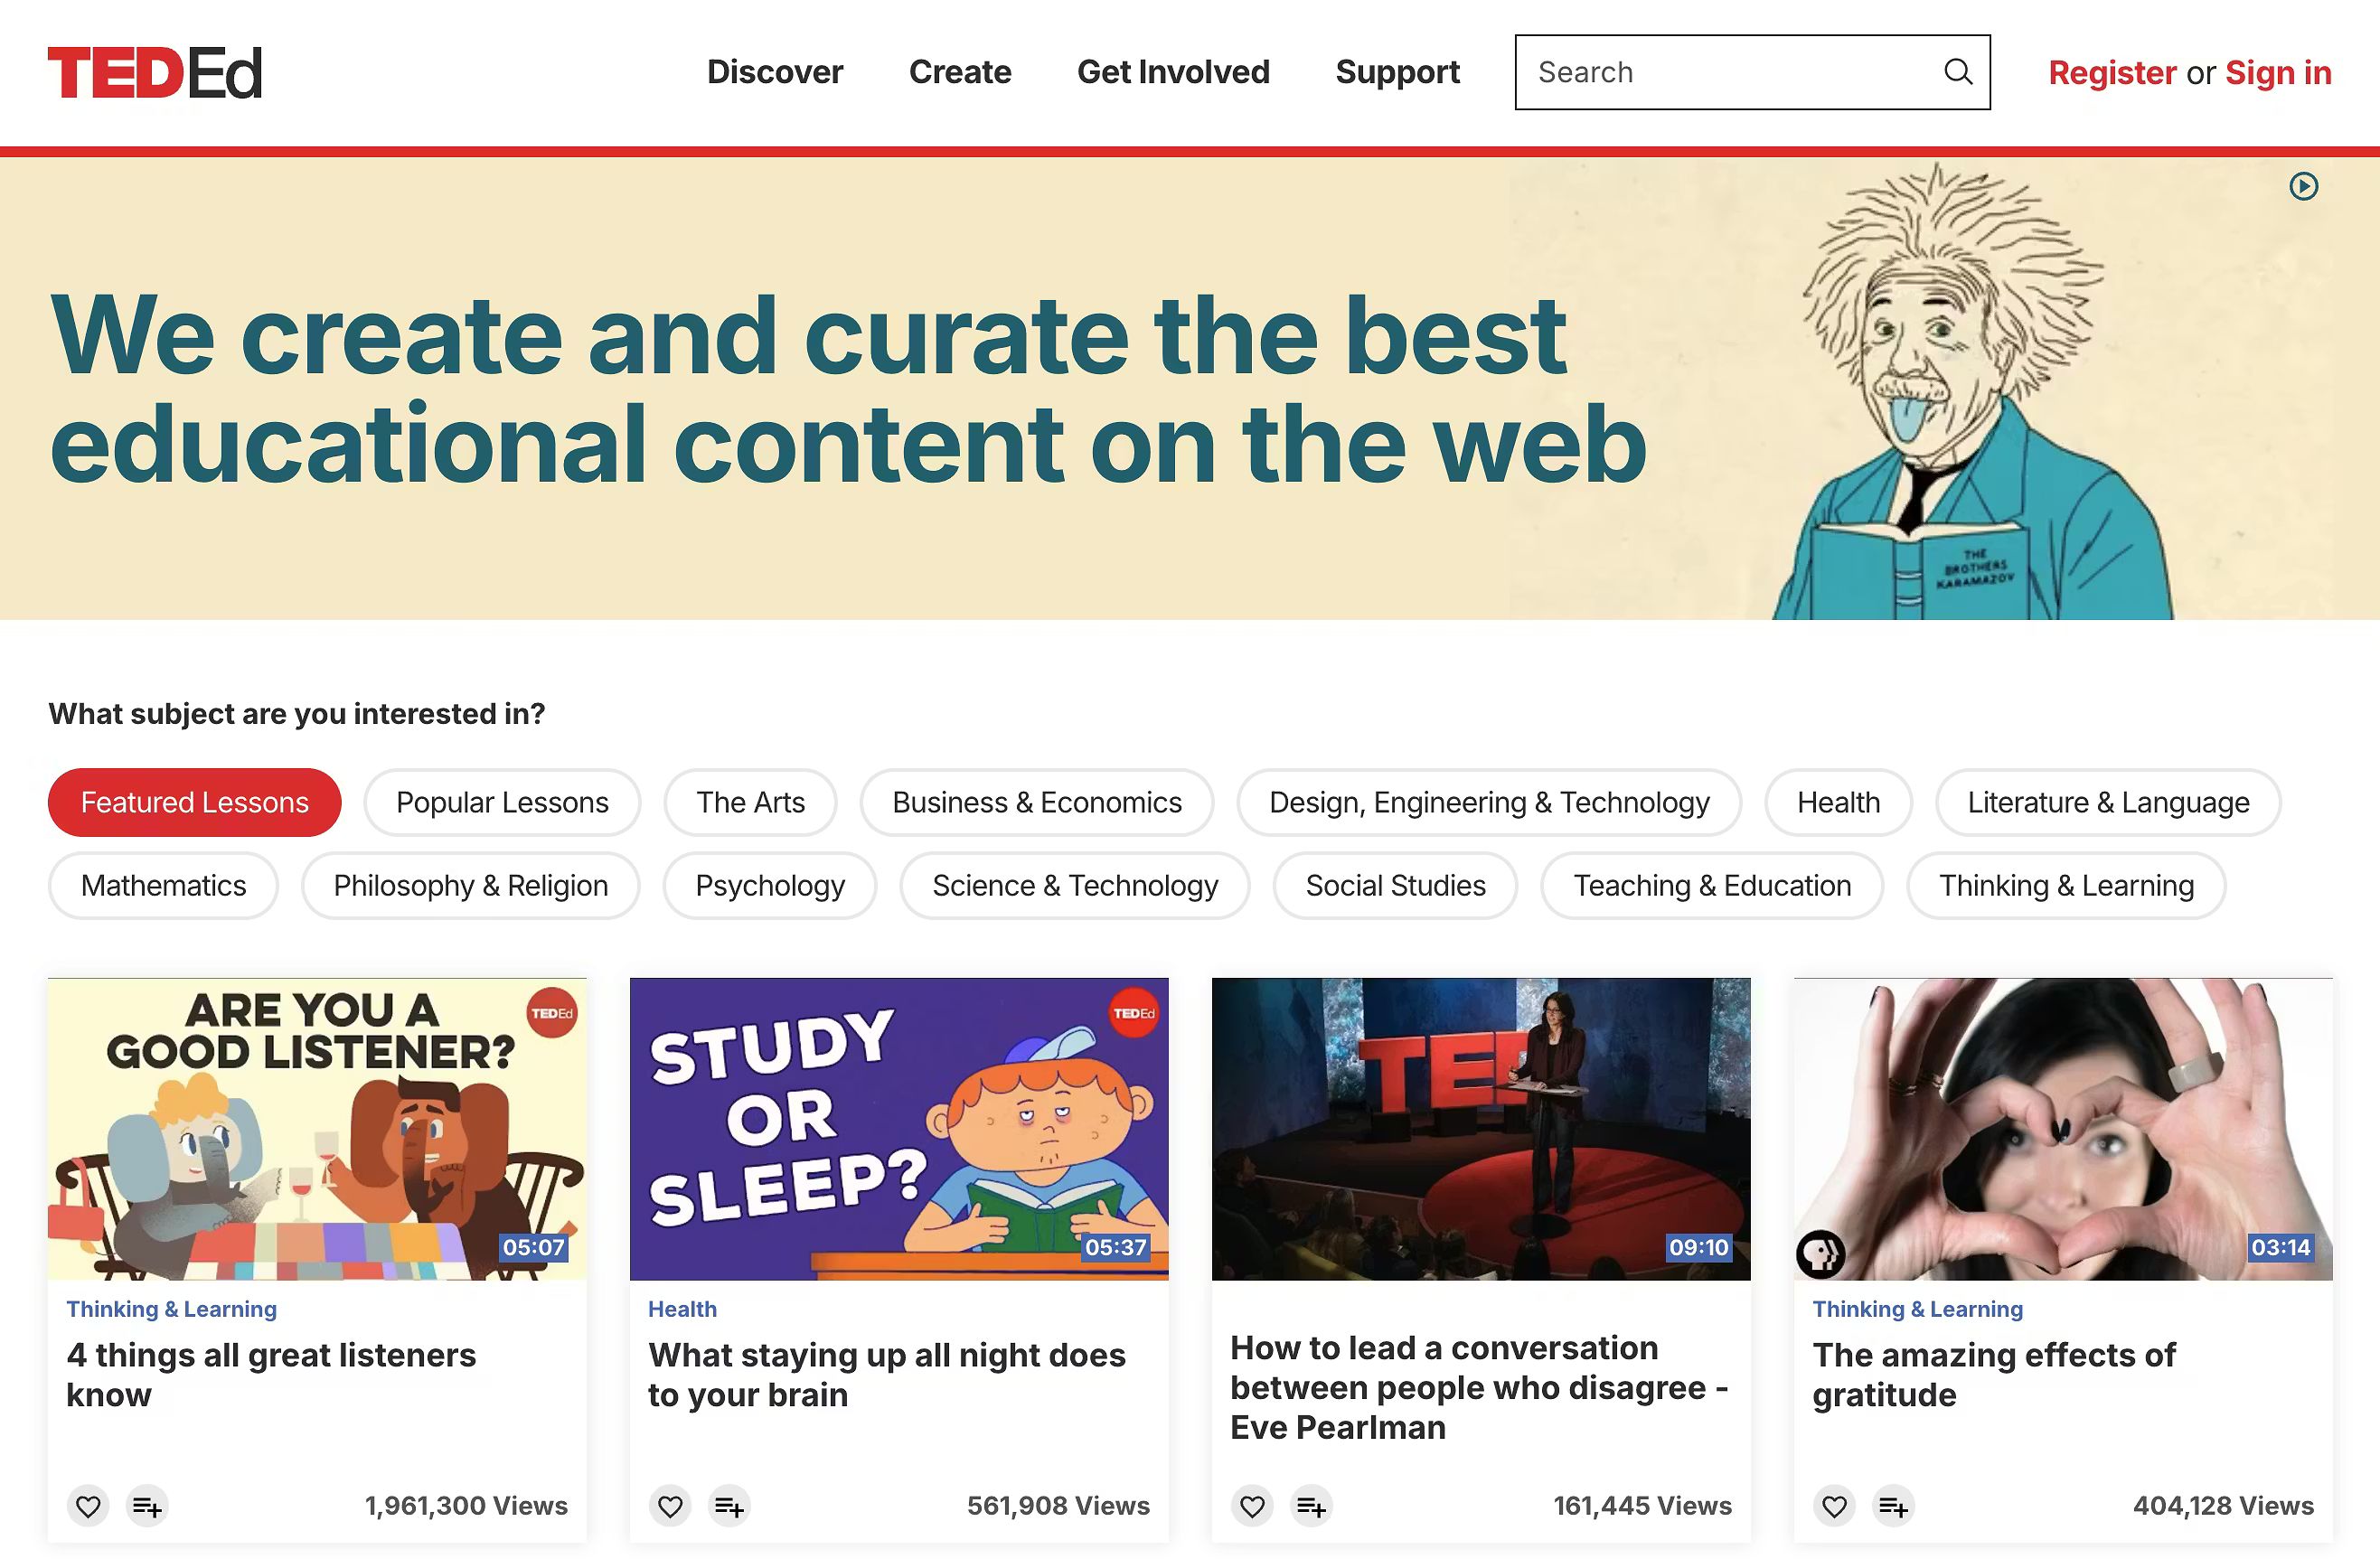Click the Sign in link
This screenshot has height=1568, width=2380.
click(x=2277, y=72)
